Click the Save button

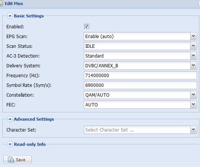tap(17, 159)
